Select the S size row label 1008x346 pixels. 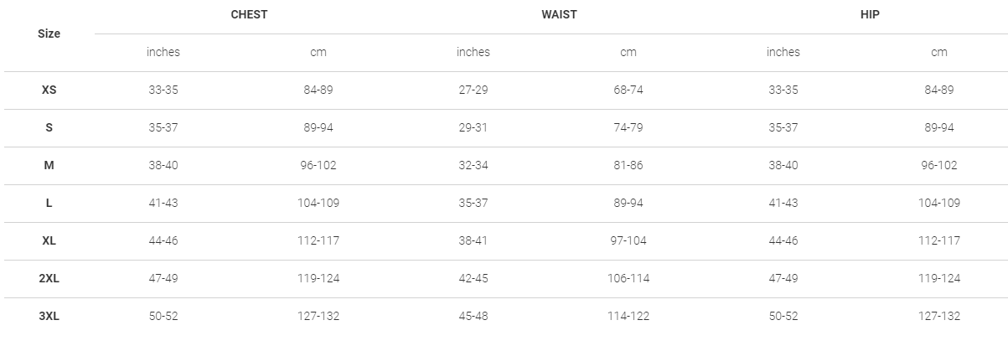pyautogui.click(x=49, y=127)
